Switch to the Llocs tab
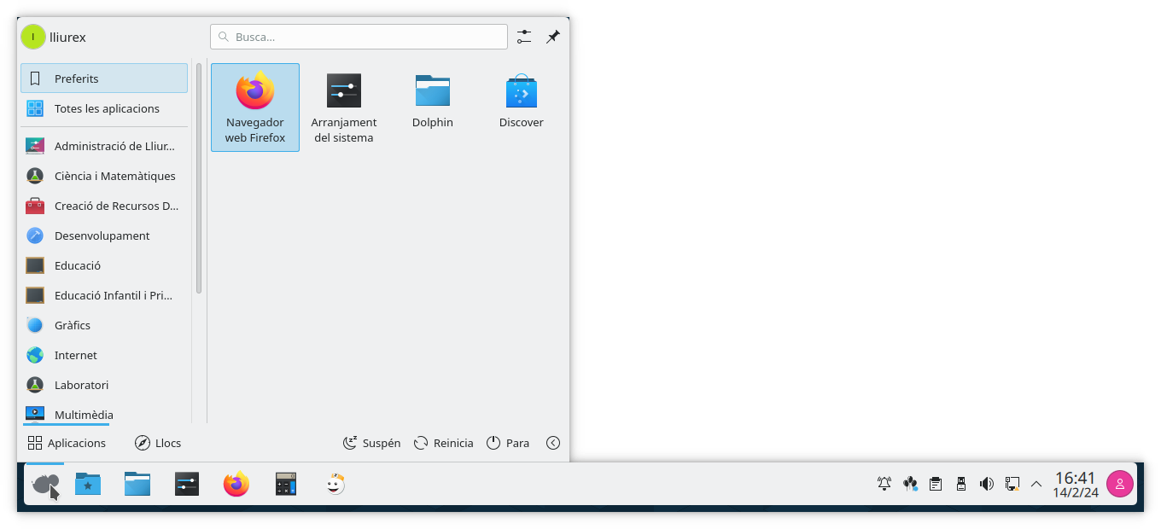This screenshot has width=1161, height=529. pyautogui.click(x=158, y=443)
